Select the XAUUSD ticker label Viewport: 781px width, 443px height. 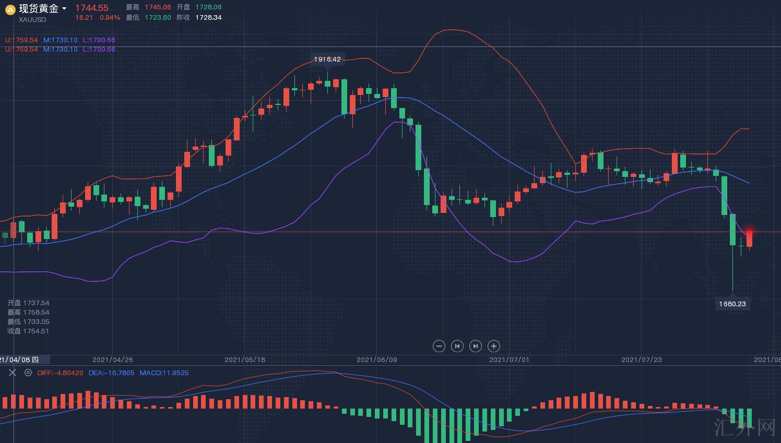(x=32, y=20)
